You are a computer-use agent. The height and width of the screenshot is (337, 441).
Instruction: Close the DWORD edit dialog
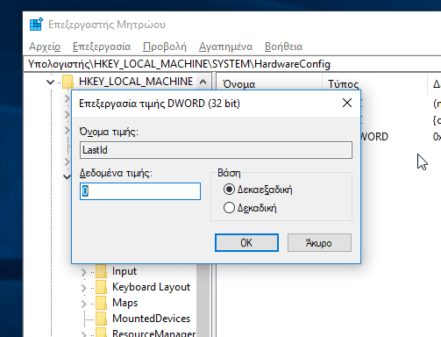(x=347, y=103)
